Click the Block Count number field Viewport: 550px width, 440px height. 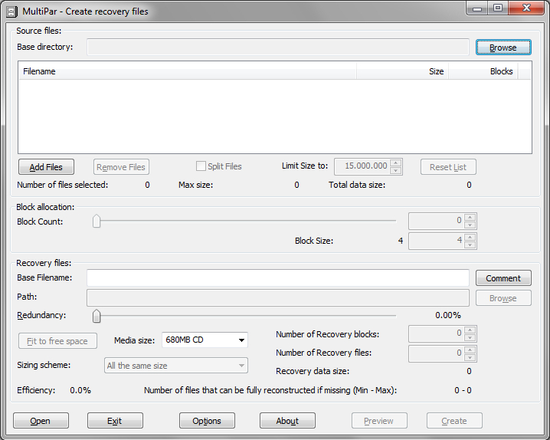[x=436, y=221]
